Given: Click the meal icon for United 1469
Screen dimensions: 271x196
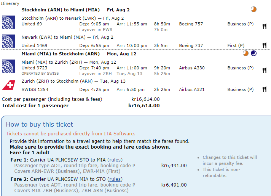Looking at the screenshot, I should coord(264,45).
